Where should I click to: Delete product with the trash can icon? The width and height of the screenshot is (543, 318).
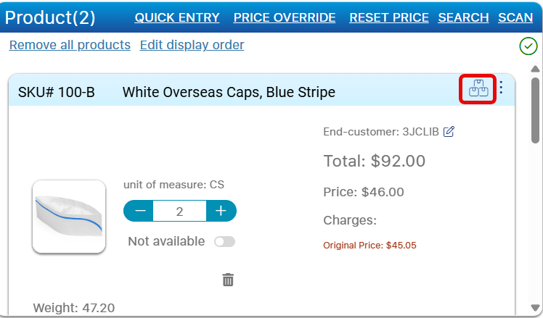[228, 280]
